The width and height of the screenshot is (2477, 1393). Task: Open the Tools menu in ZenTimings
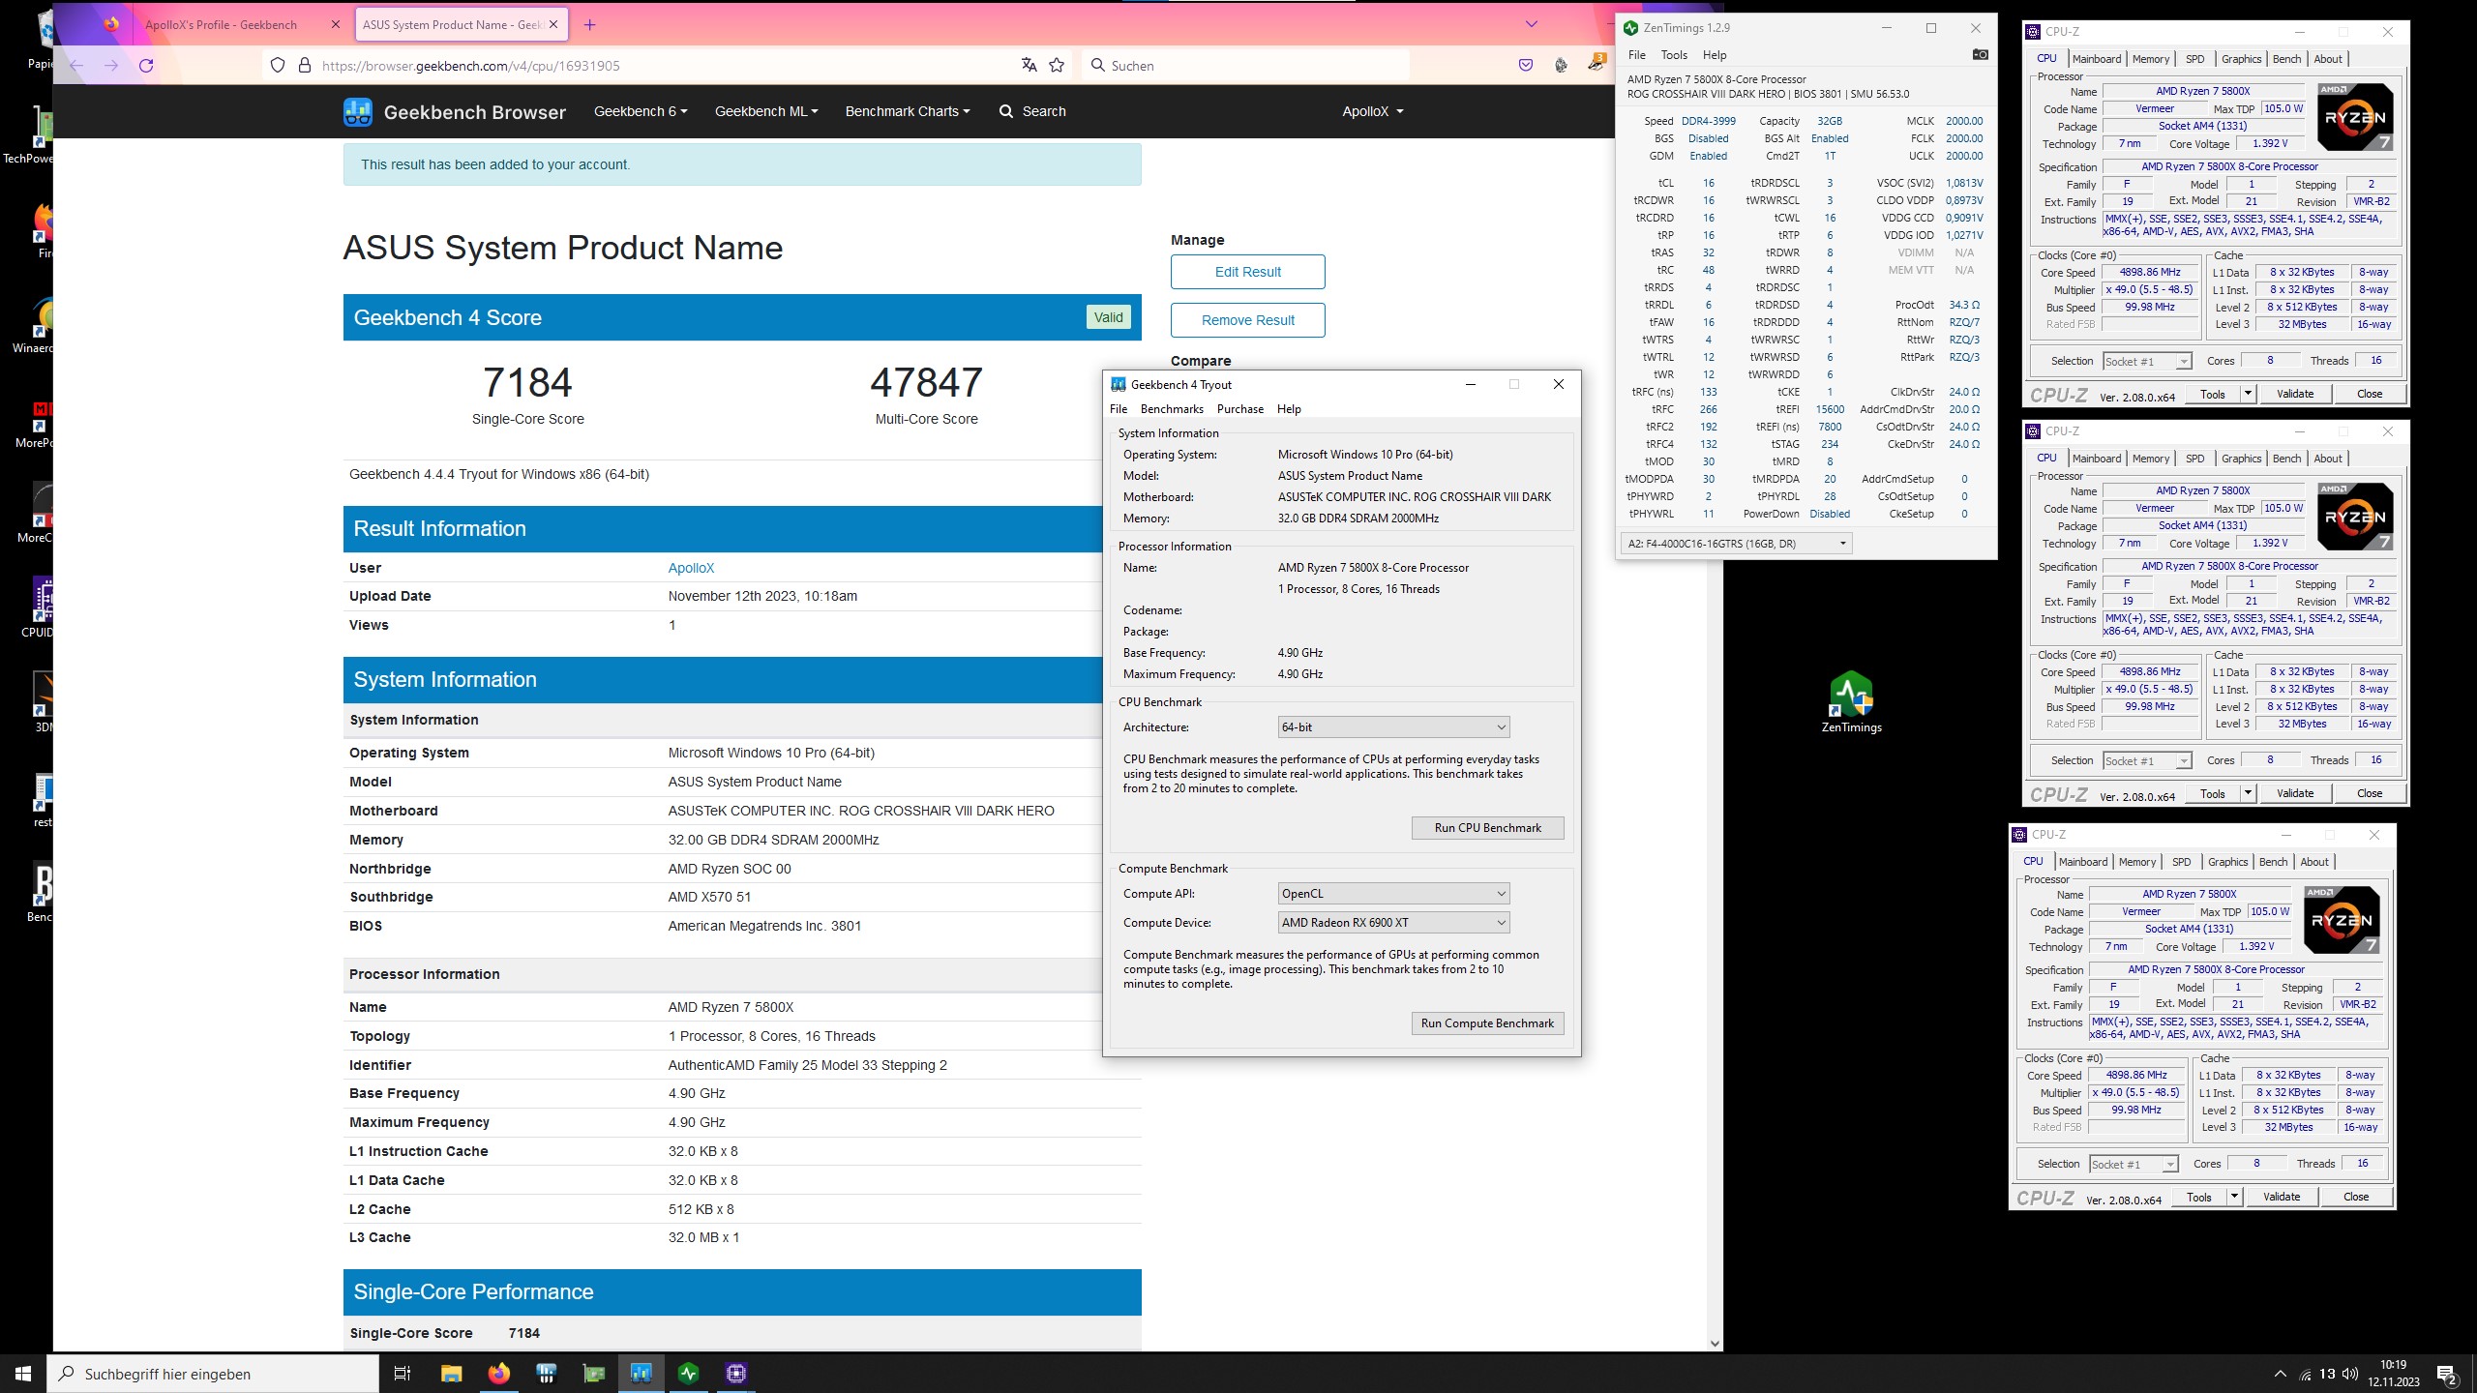(1673, 55)
